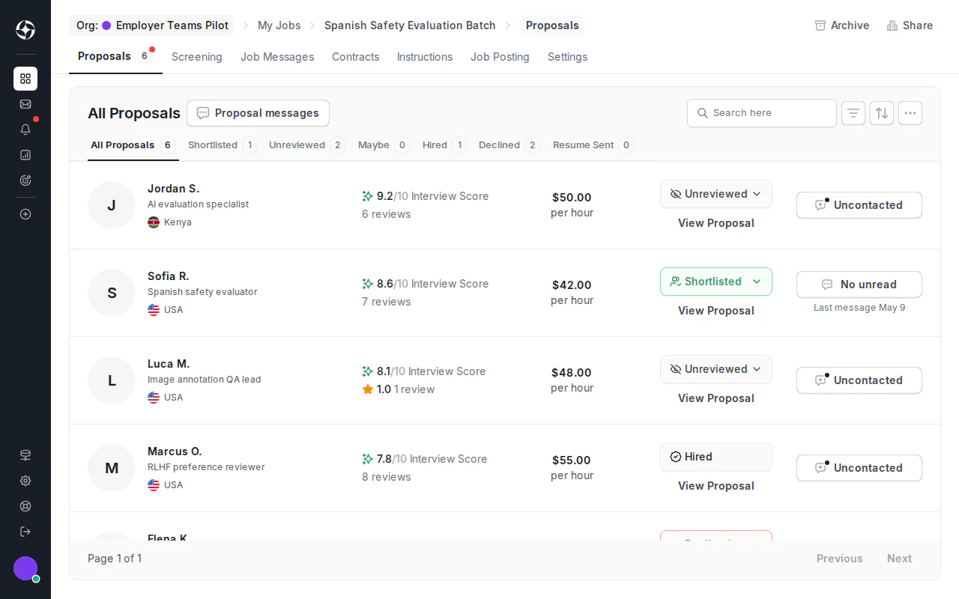View Proposal for Jordan S.
The image size is (959, 599).
pyautogui.click(x=716, y=223)
